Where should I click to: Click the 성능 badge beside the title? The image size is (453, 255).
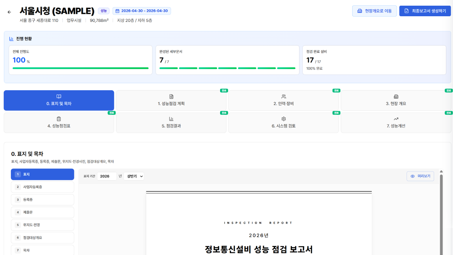point(104,11)
